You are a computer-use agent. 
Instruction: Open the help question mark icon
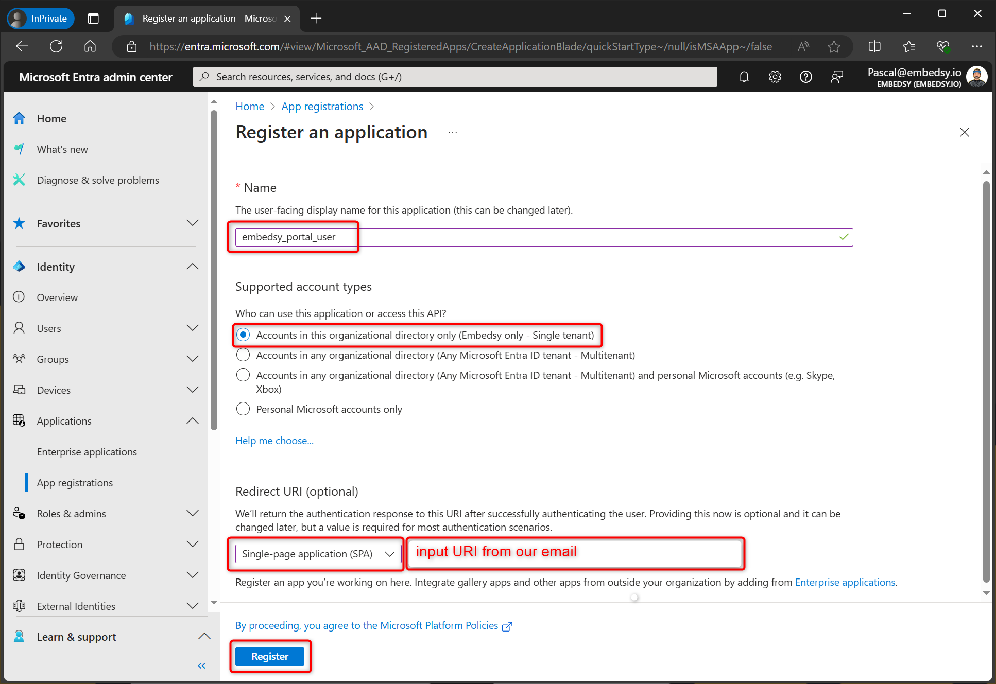805,76
